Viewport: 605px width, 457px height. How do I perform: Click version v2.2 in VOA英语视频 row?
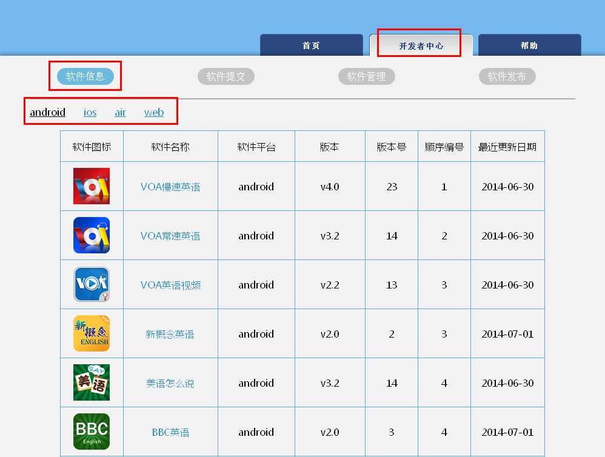pos(330,285)
